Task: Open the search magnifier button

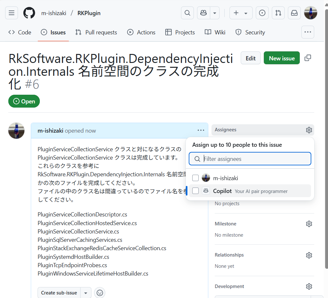Action: [x=187, y=13]
